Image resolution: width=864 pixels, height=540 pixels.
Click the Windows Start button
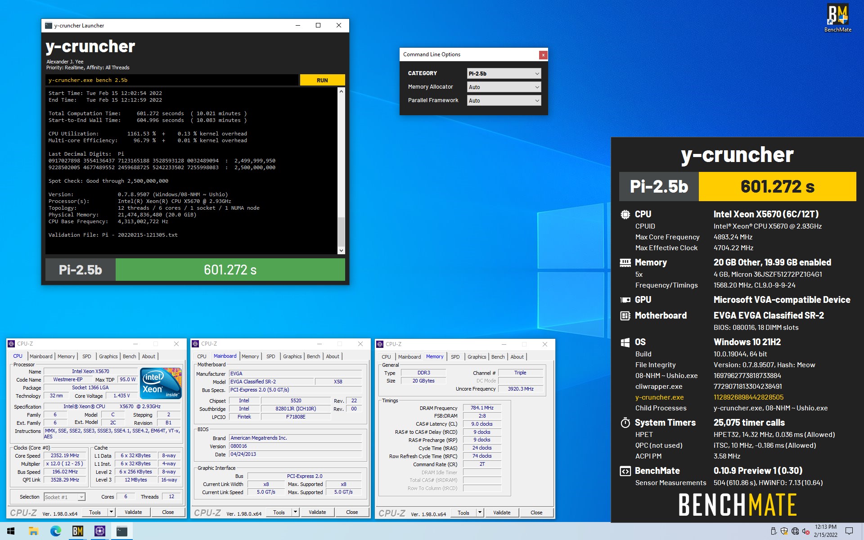(x=11, y=531)
